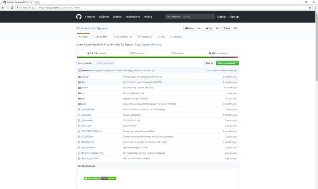This screenshot has width=318, height=189.
Task: Open commit message 'Update elementType'
Action: (x=134, y=93)
